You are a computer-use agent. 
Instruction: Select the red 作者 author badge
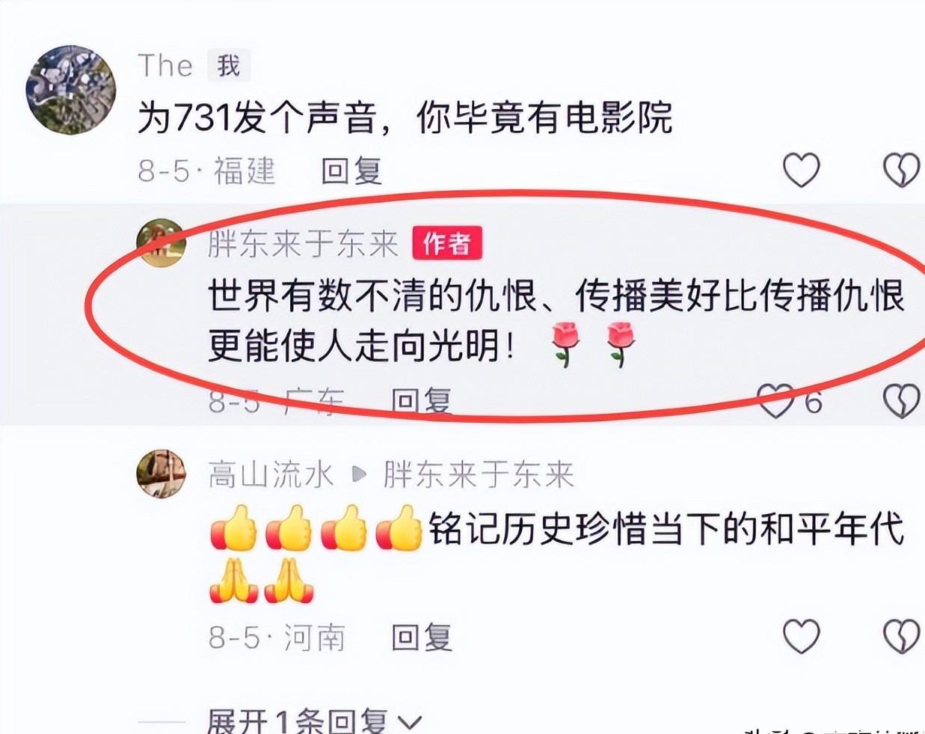pos(447,243)
